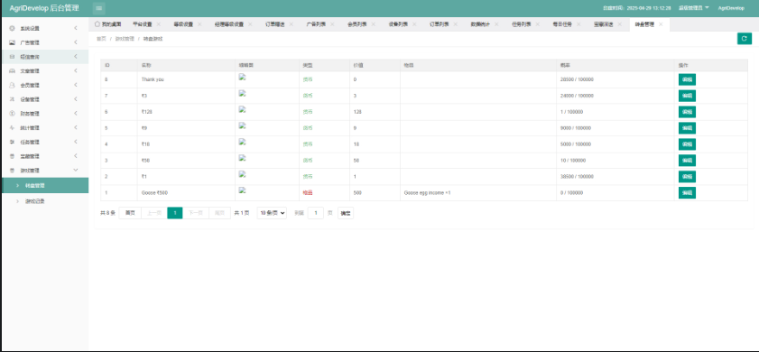Expand the 财务管理 sidebar menu chevron
Image resolution: width=759 pixels, height=352 pixels.
point(76,114)
